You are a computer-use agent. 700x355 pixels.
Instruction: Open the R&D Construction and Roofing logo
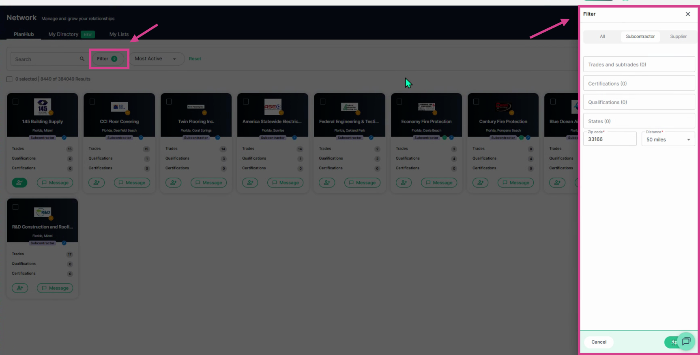point(43,212)
